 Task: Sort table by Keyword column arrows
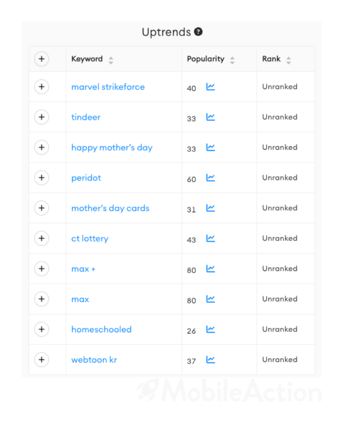pyautogui.click(x=111, y=60)
